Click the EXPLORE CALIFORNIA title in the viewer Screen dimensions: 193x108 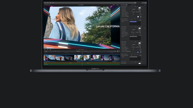(x=107, y=26)
